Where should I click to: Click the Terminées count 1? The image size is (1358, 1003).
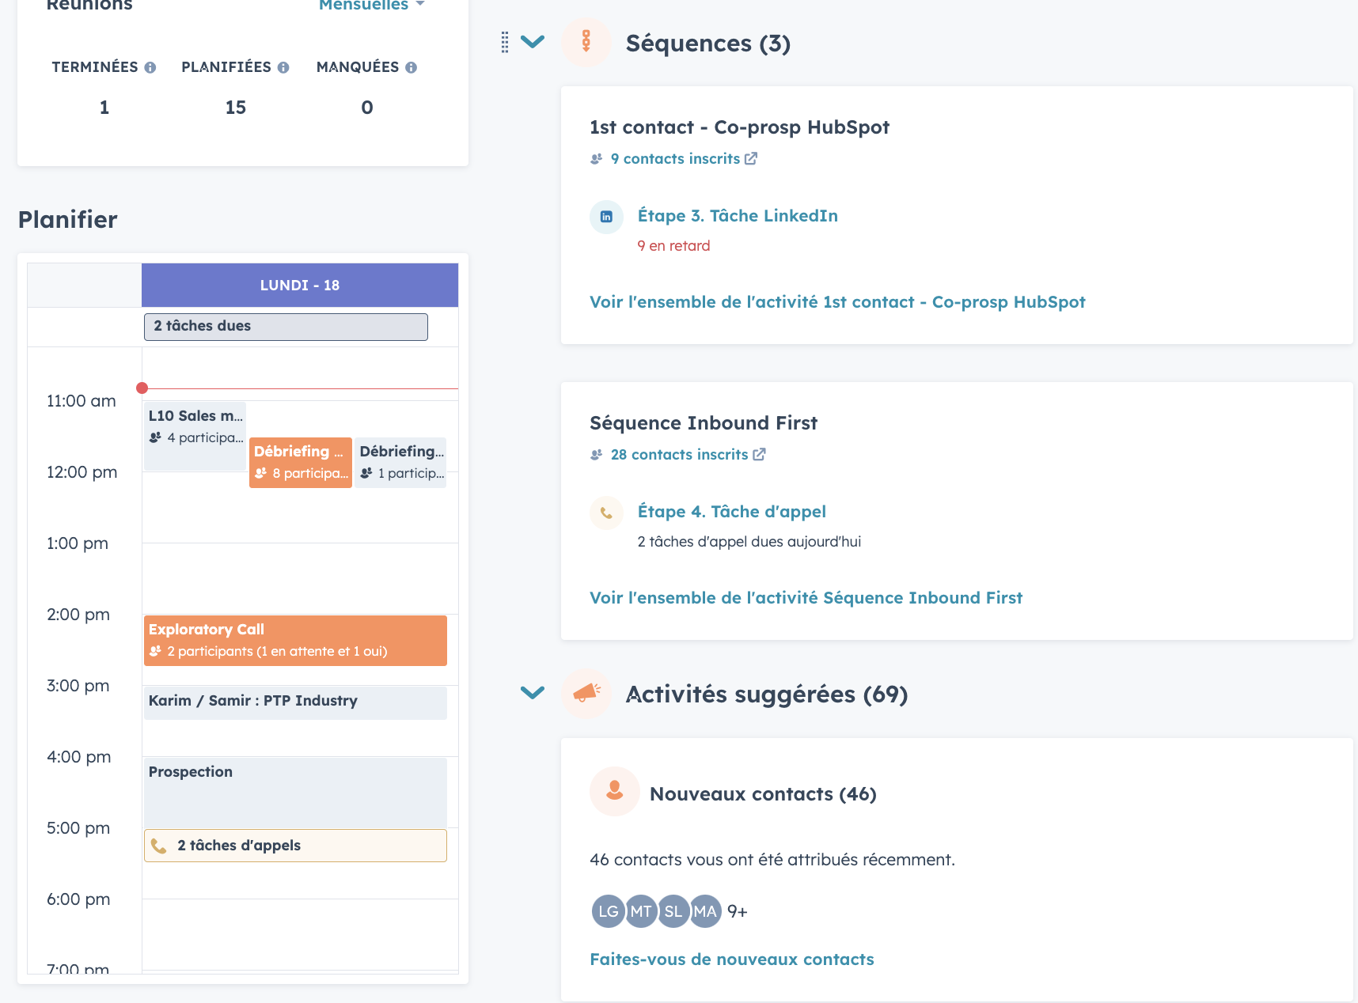pyautogui.click(x=104, y=108)
